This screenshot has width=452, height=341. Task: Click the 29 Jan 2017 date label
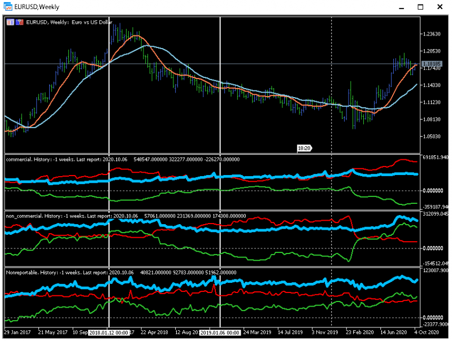click(18, 333)
